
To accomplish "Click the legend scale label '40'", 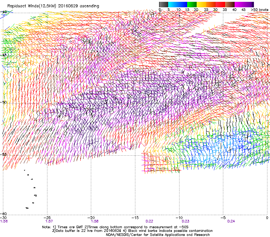I will (234, 10).
